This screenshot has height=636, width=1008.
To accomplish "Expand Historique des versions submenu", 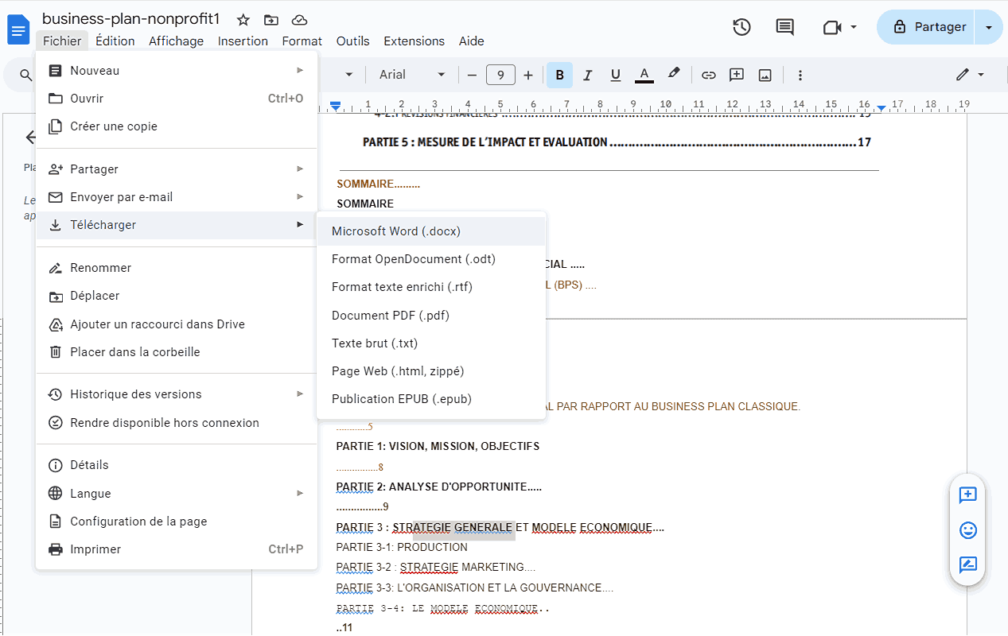I will click(177, 394).
